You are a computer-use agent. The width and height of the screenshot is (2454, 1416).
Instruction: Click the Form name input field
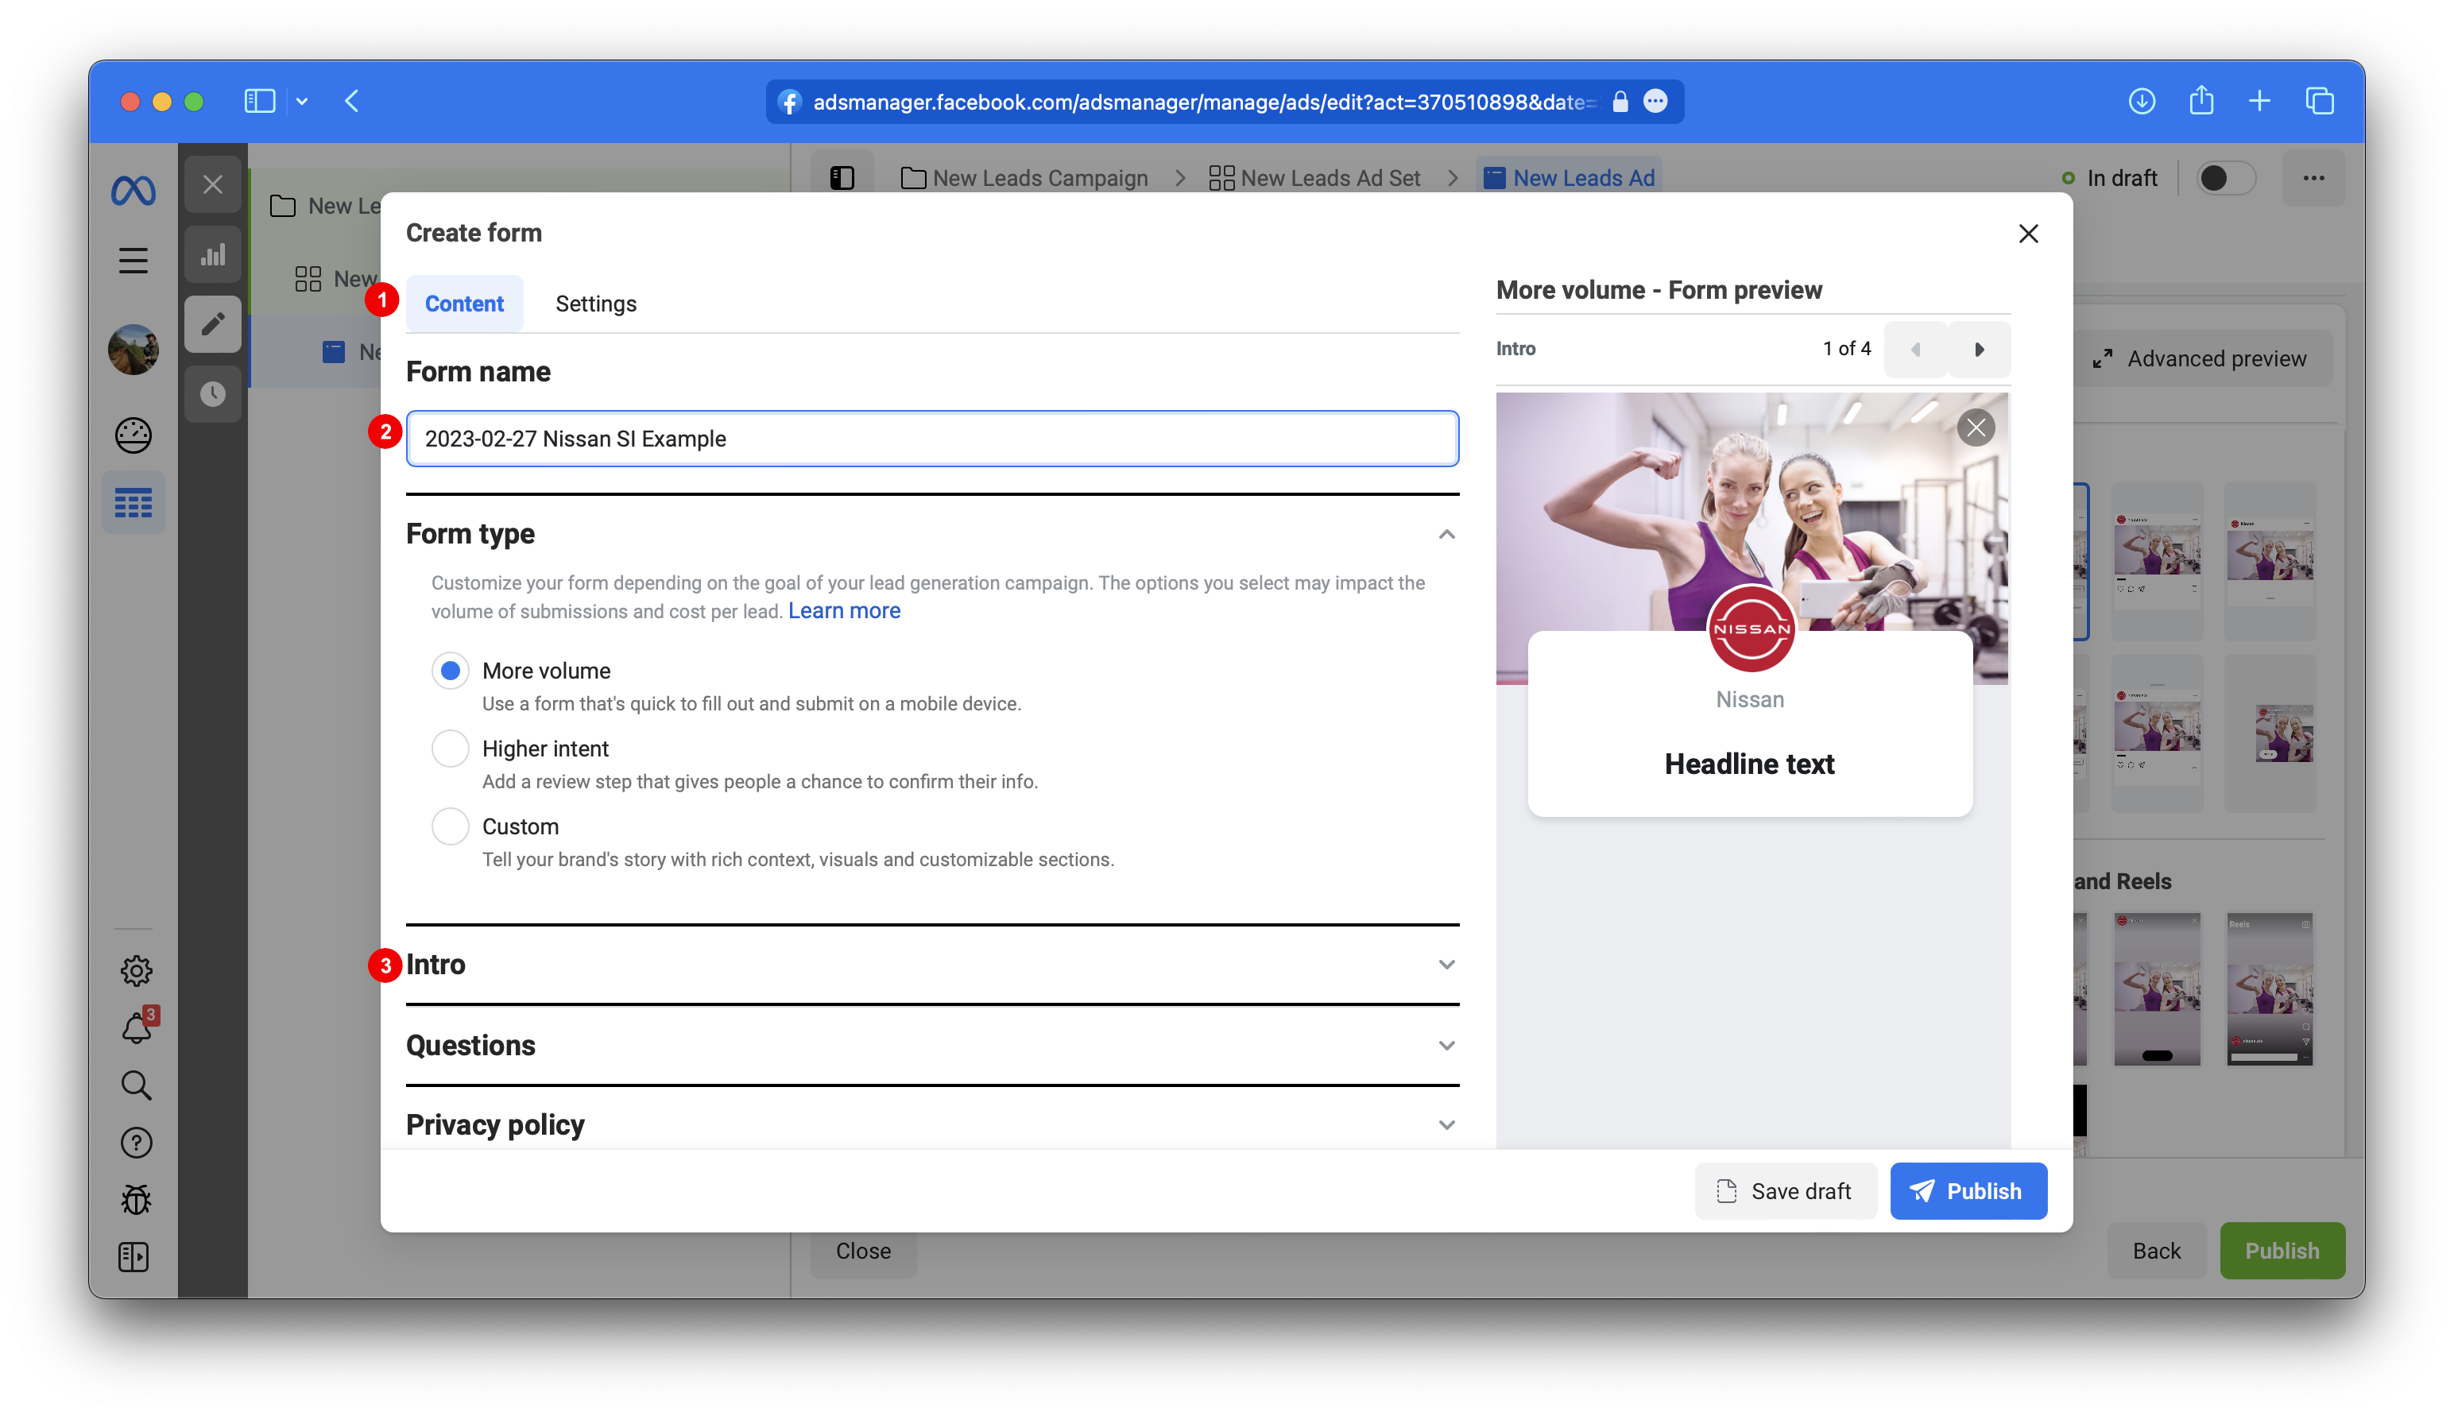click(x=931, y=439)
